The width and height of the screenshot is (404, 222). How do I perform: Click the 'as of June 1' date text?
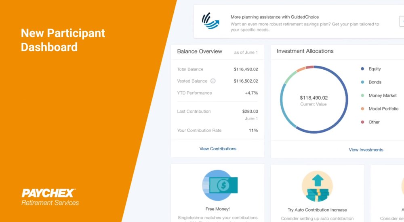(x=246, y=52)
